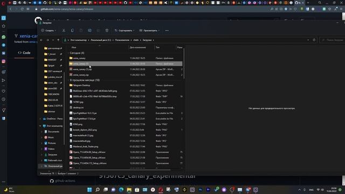Open the Просмотреть (View) dropdown
The width and height of the screenshot is (345, 194).
click(149, 30)
